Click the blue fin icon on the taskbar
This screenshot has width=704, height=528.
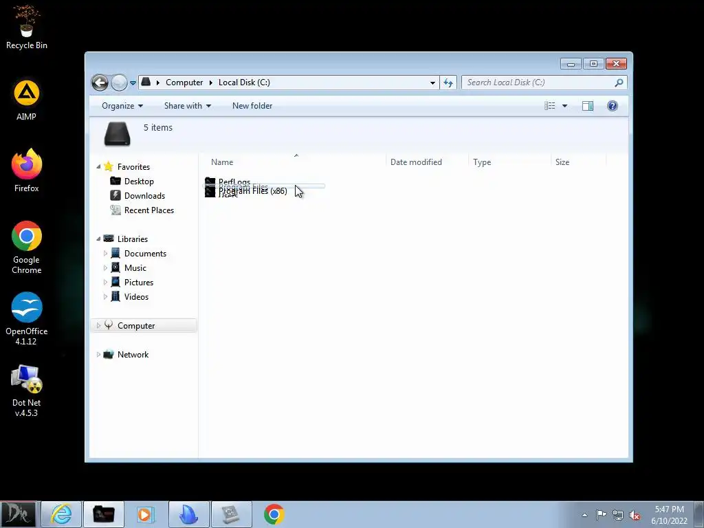pyautogui.click(x=188, y=514)
